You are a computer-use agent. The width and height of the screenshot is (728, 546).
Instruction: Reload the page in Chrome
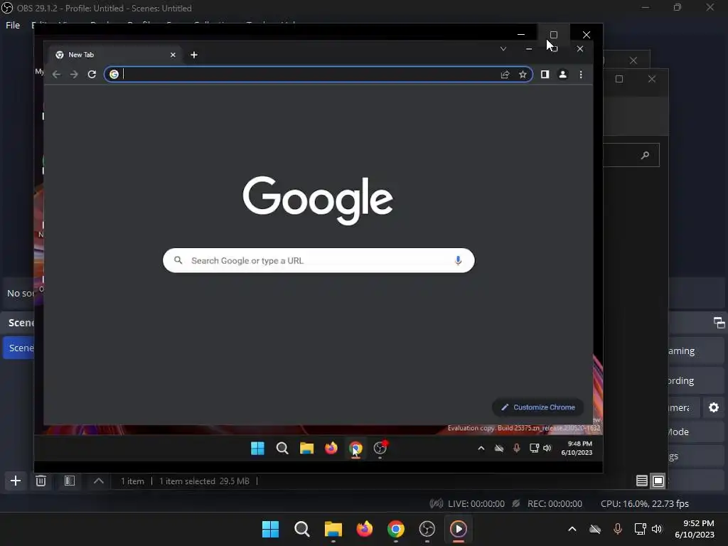point(92,74)
